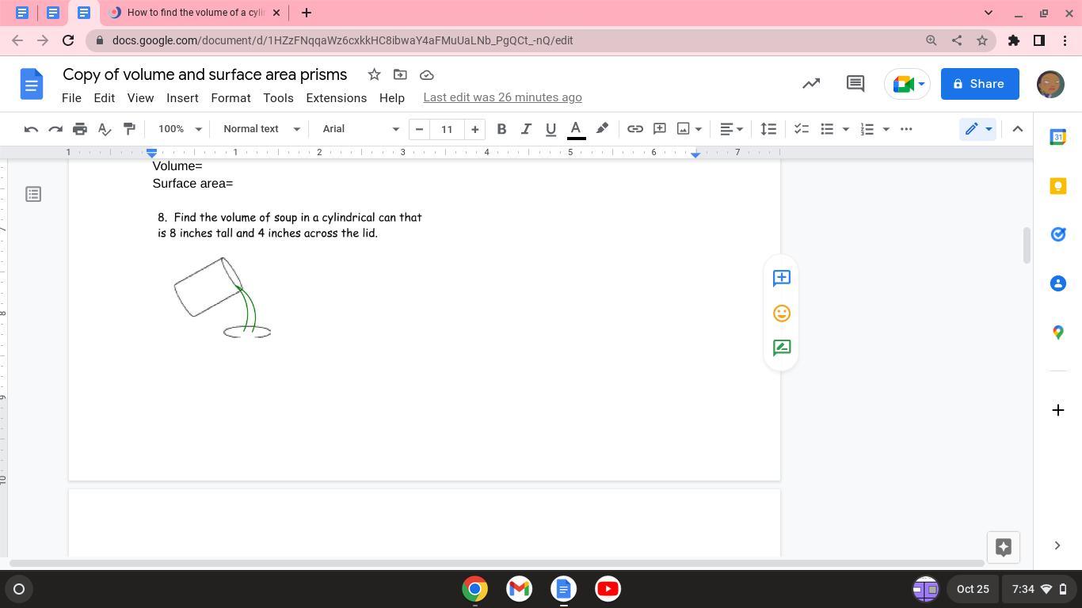This screenshot has width=1082, height=608.
Task: Click the text color button
Action: click(x=576, y=129)
